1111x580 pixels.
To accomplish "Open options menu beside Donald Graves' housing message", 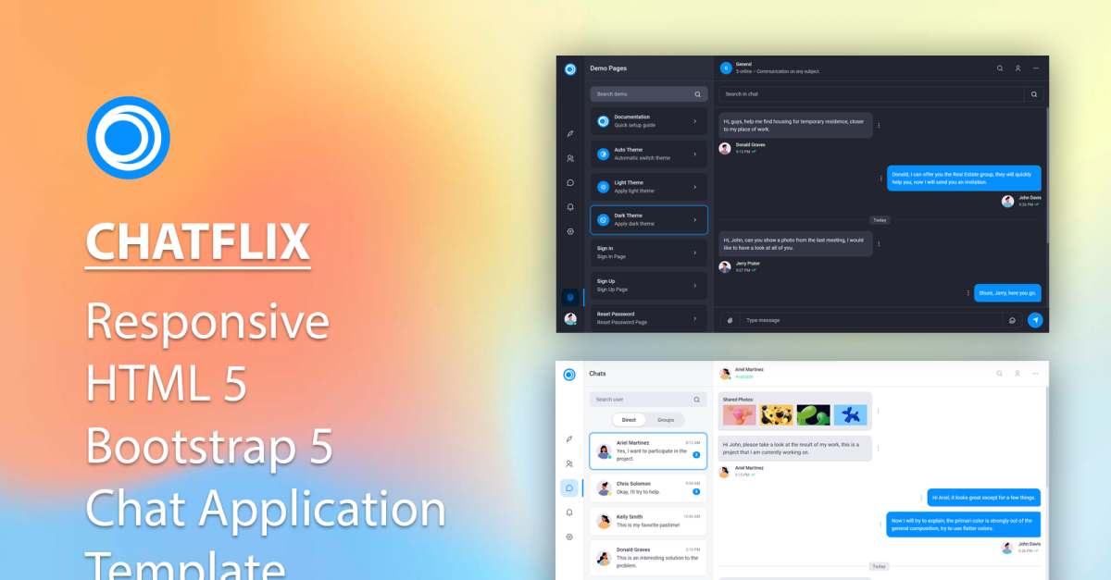I will pos(879,126).
